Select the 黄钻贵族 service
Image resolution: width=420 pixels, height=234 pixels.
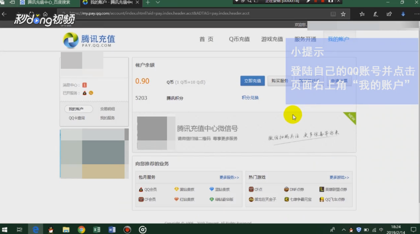pos(184,189)
